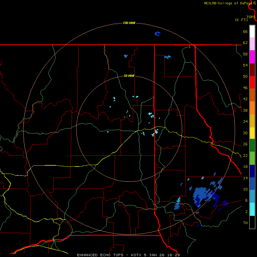The image size is (257, 257).
Task: Click the ENHANCED ECHO TOPS KOTX caption
Action: pyautogui.click(x=128, y=255)
